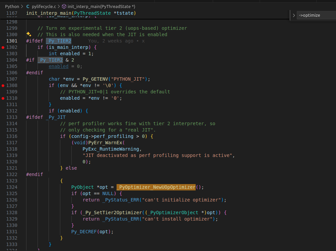Click the selected _Py_TIER2 on line 1301
The height and width of the screenshot is (251, 336).
tap(59, 41)
